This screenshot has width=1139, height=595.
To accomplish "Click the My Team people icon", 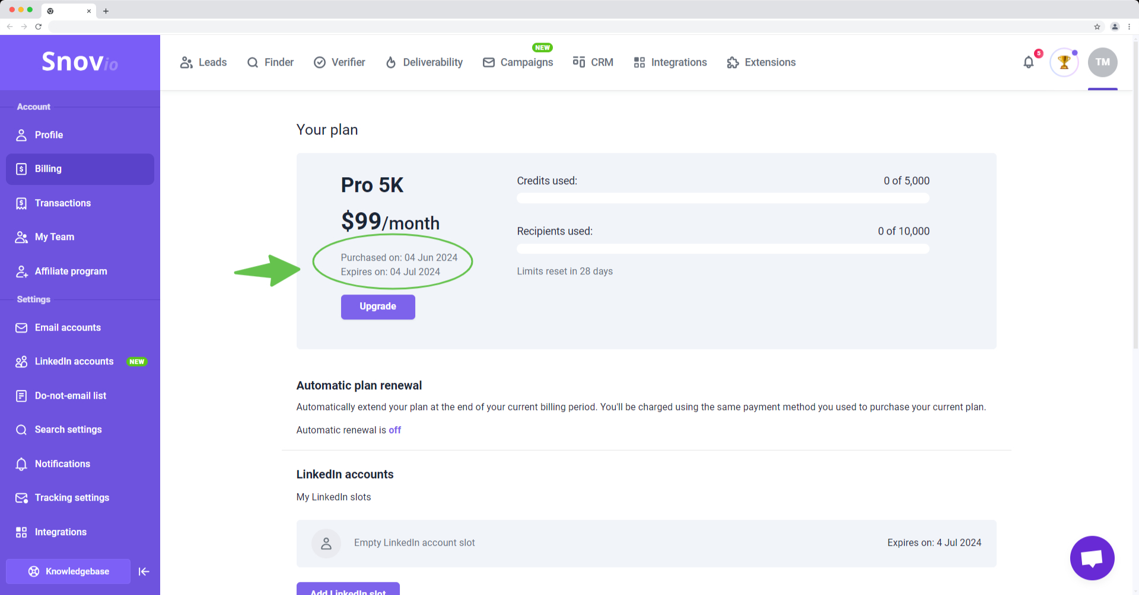I will (x=21, y=237).
